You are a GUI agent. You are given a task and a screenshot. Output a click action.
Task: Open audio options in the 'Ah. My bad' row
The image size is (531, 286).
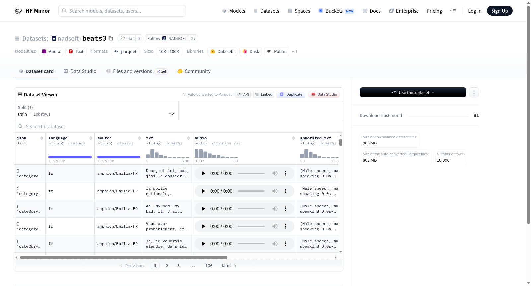[x=286, y=209]
